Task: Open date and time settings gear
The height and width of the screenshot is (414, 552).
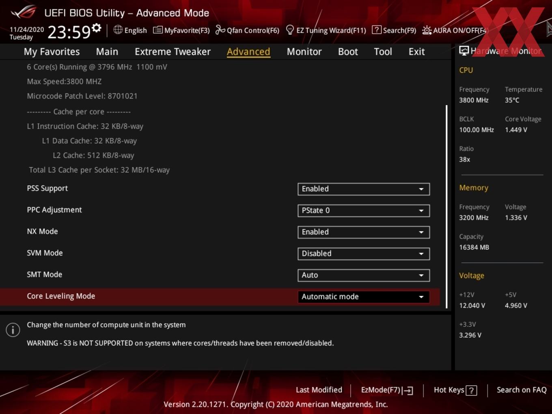Action: pos(97,28)
